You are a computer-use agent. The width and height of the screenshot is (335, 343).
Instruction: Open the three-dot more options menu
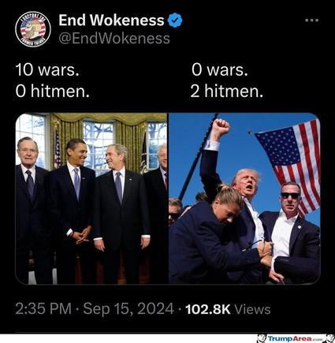[312, 21]
